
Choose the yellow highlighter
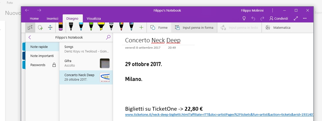pos(101,27)
